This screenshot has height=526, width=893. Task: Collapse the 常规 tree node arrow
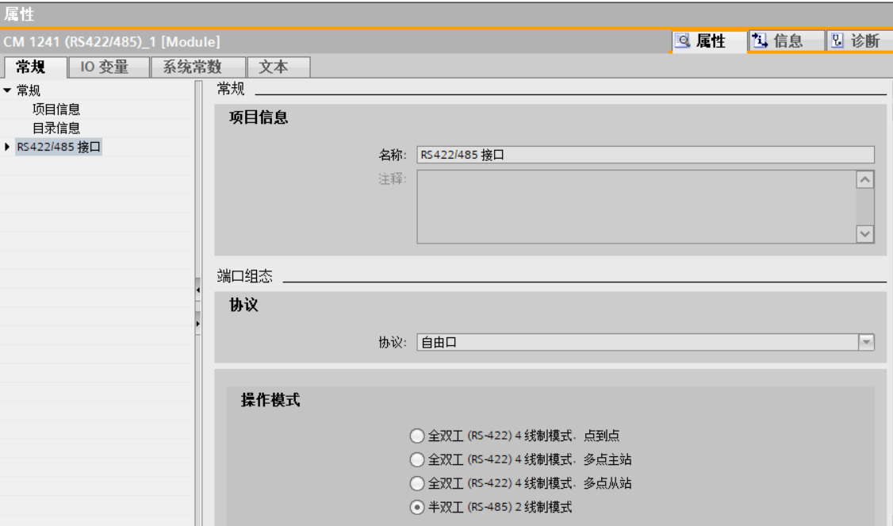pyautogui.click(x=7, y=90)
